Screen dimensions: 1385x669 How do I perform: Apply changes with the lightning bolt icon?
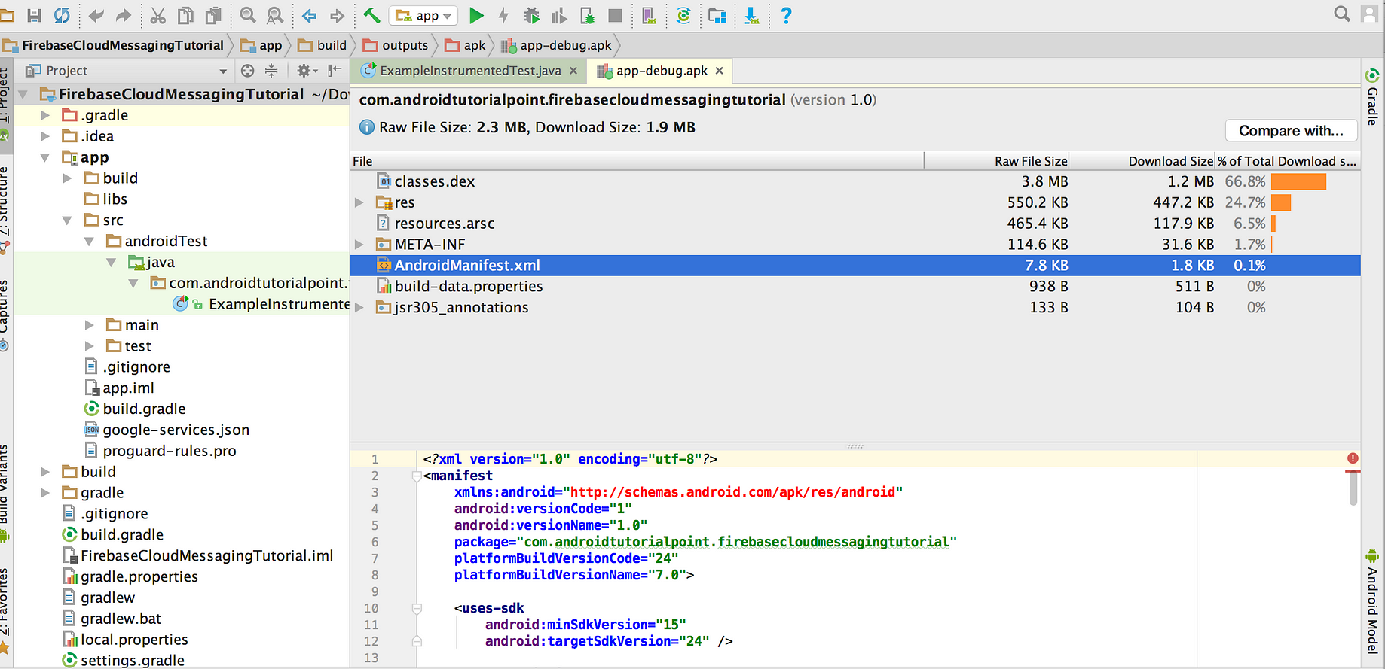pos(503,15)
